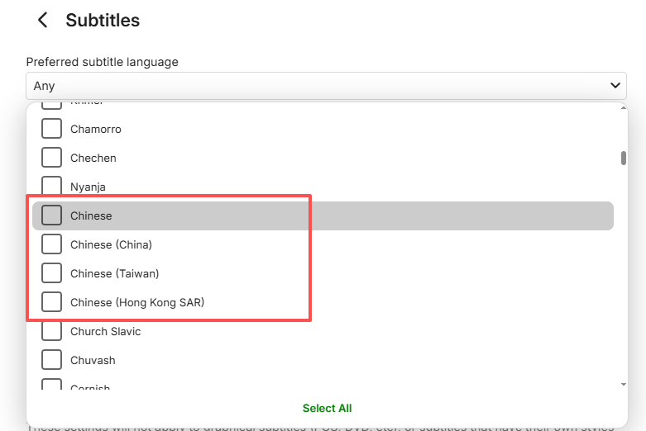Check the Chinese (Taiwan) checkbox
Image resolution: width=646 pixels, height=431 pixels.
pyautogui.click(x=51, y=273)
